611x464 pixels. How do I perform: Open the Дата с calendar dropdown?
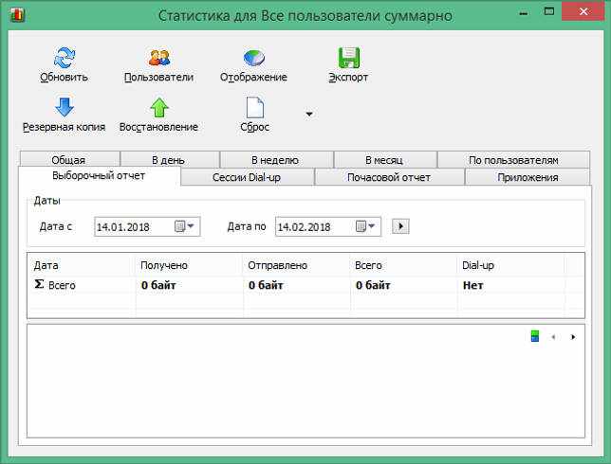pos(185,226)
